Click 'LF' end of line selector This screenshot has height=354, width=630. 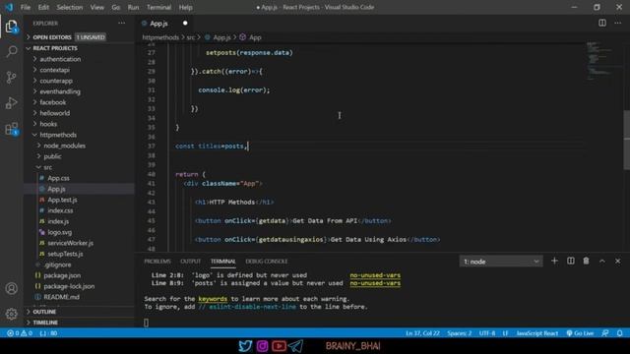click(505, 333)
